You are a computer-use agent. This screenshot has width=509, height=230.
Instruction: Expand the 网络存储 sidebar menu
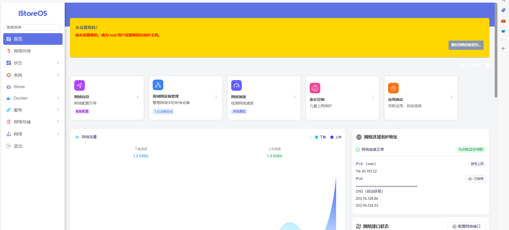pyautogui.click(x=33, y=122)
